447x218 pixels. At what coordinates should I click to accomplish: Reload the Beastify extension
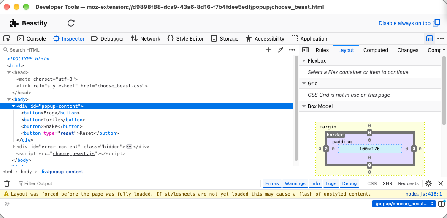coord(71,23)
